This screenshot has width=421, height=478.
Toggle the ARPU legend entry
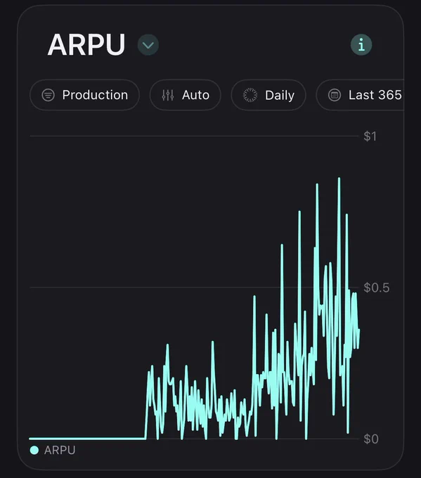point(53,451)
